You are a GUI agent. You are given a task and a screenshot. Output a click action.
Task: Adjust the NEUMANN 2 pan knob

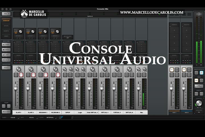pyautogui.click(x=56, y=69)
